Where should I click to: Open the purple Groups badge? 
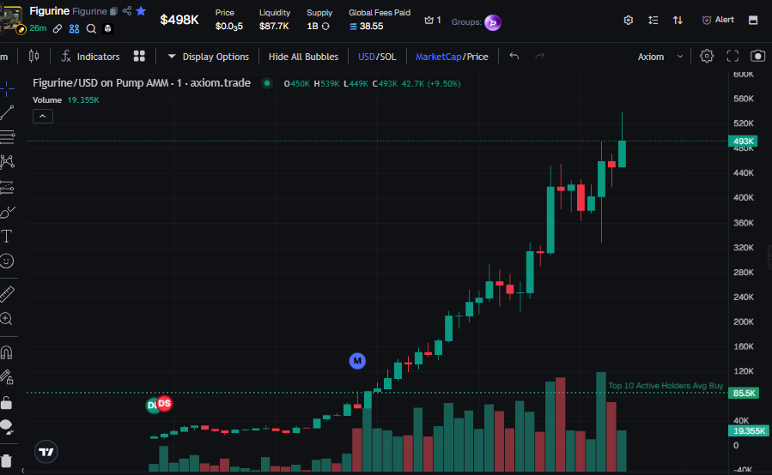(x=493, y=22)
